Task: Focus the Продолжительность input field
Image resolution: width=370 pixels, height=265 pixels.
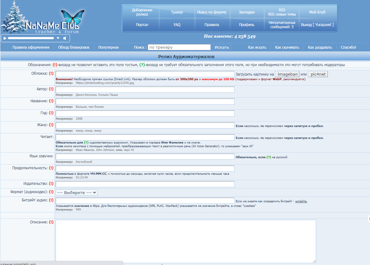Action: pyautogui.click(x=145, y=169)
